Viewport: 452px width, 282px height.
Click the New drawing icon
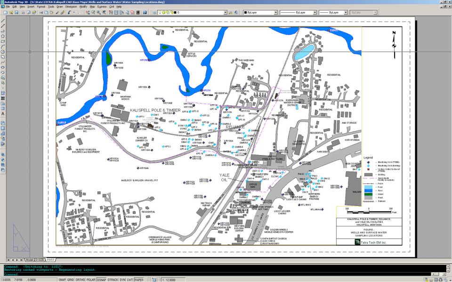[x=6, y=13]
